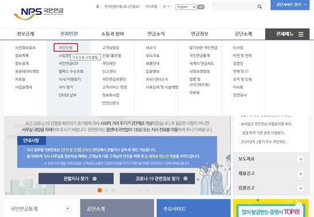Select 칭찬/불친절 submenu item

coord(112,55)
